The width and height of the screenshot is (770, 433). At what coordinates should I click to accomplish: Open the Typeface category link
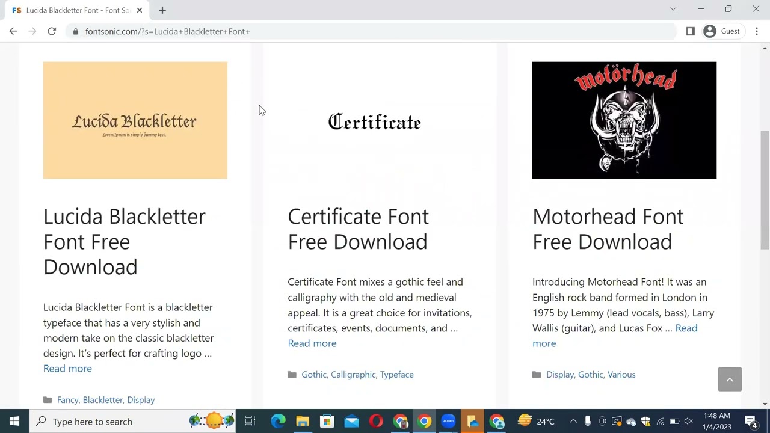(x=397, y=375)
